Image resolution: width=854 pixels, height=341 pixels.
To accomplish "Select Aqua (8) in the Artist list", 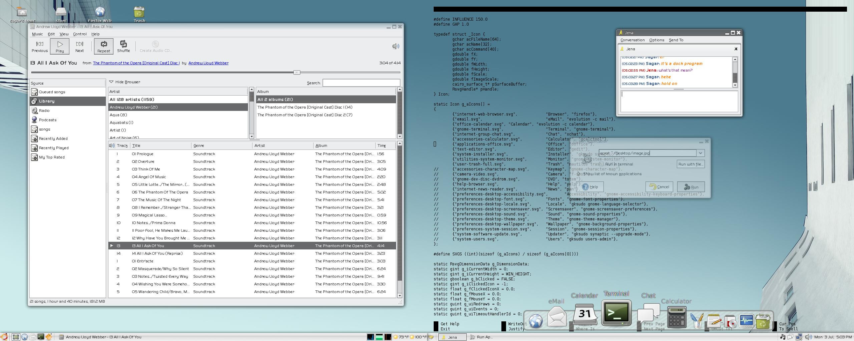I will tap(178, 115).
